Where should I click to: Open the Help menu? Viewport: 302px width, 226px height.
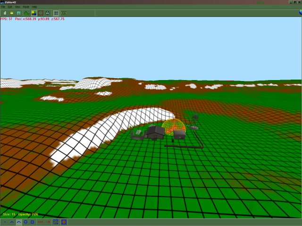[x=34, y=7]
